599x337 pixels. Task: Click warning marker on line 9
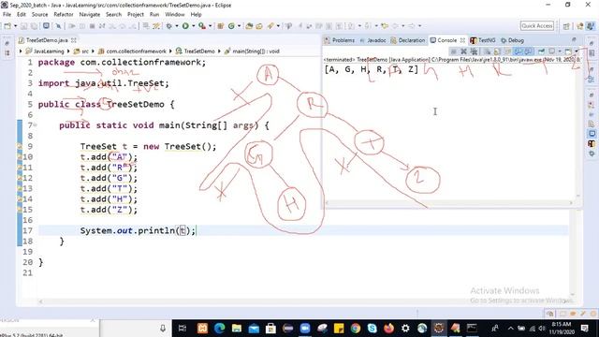(20, 146)
